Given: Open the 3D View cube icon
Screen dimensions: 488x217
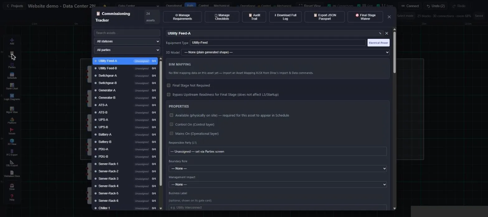Looking at the screenshot, I should (x=12, y=142).
